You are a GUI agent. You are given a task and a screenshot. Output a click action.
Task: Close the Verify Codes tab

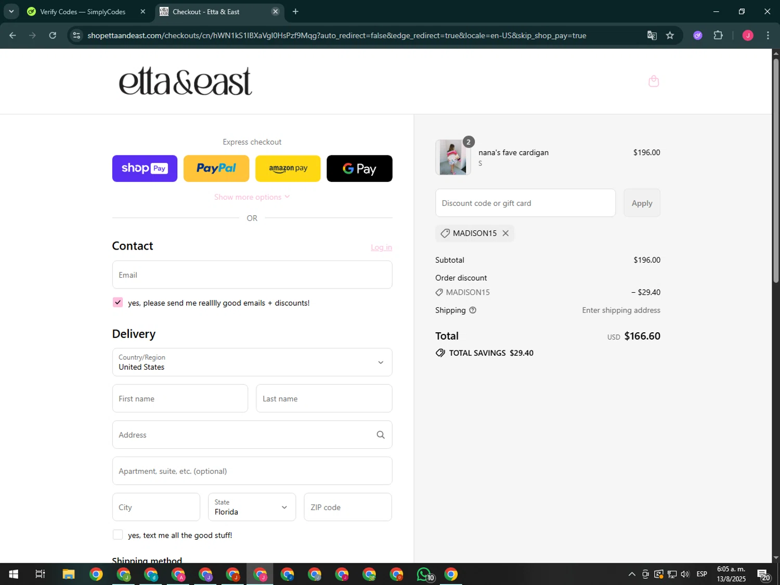pyautogui.click(x=143, y=11)
